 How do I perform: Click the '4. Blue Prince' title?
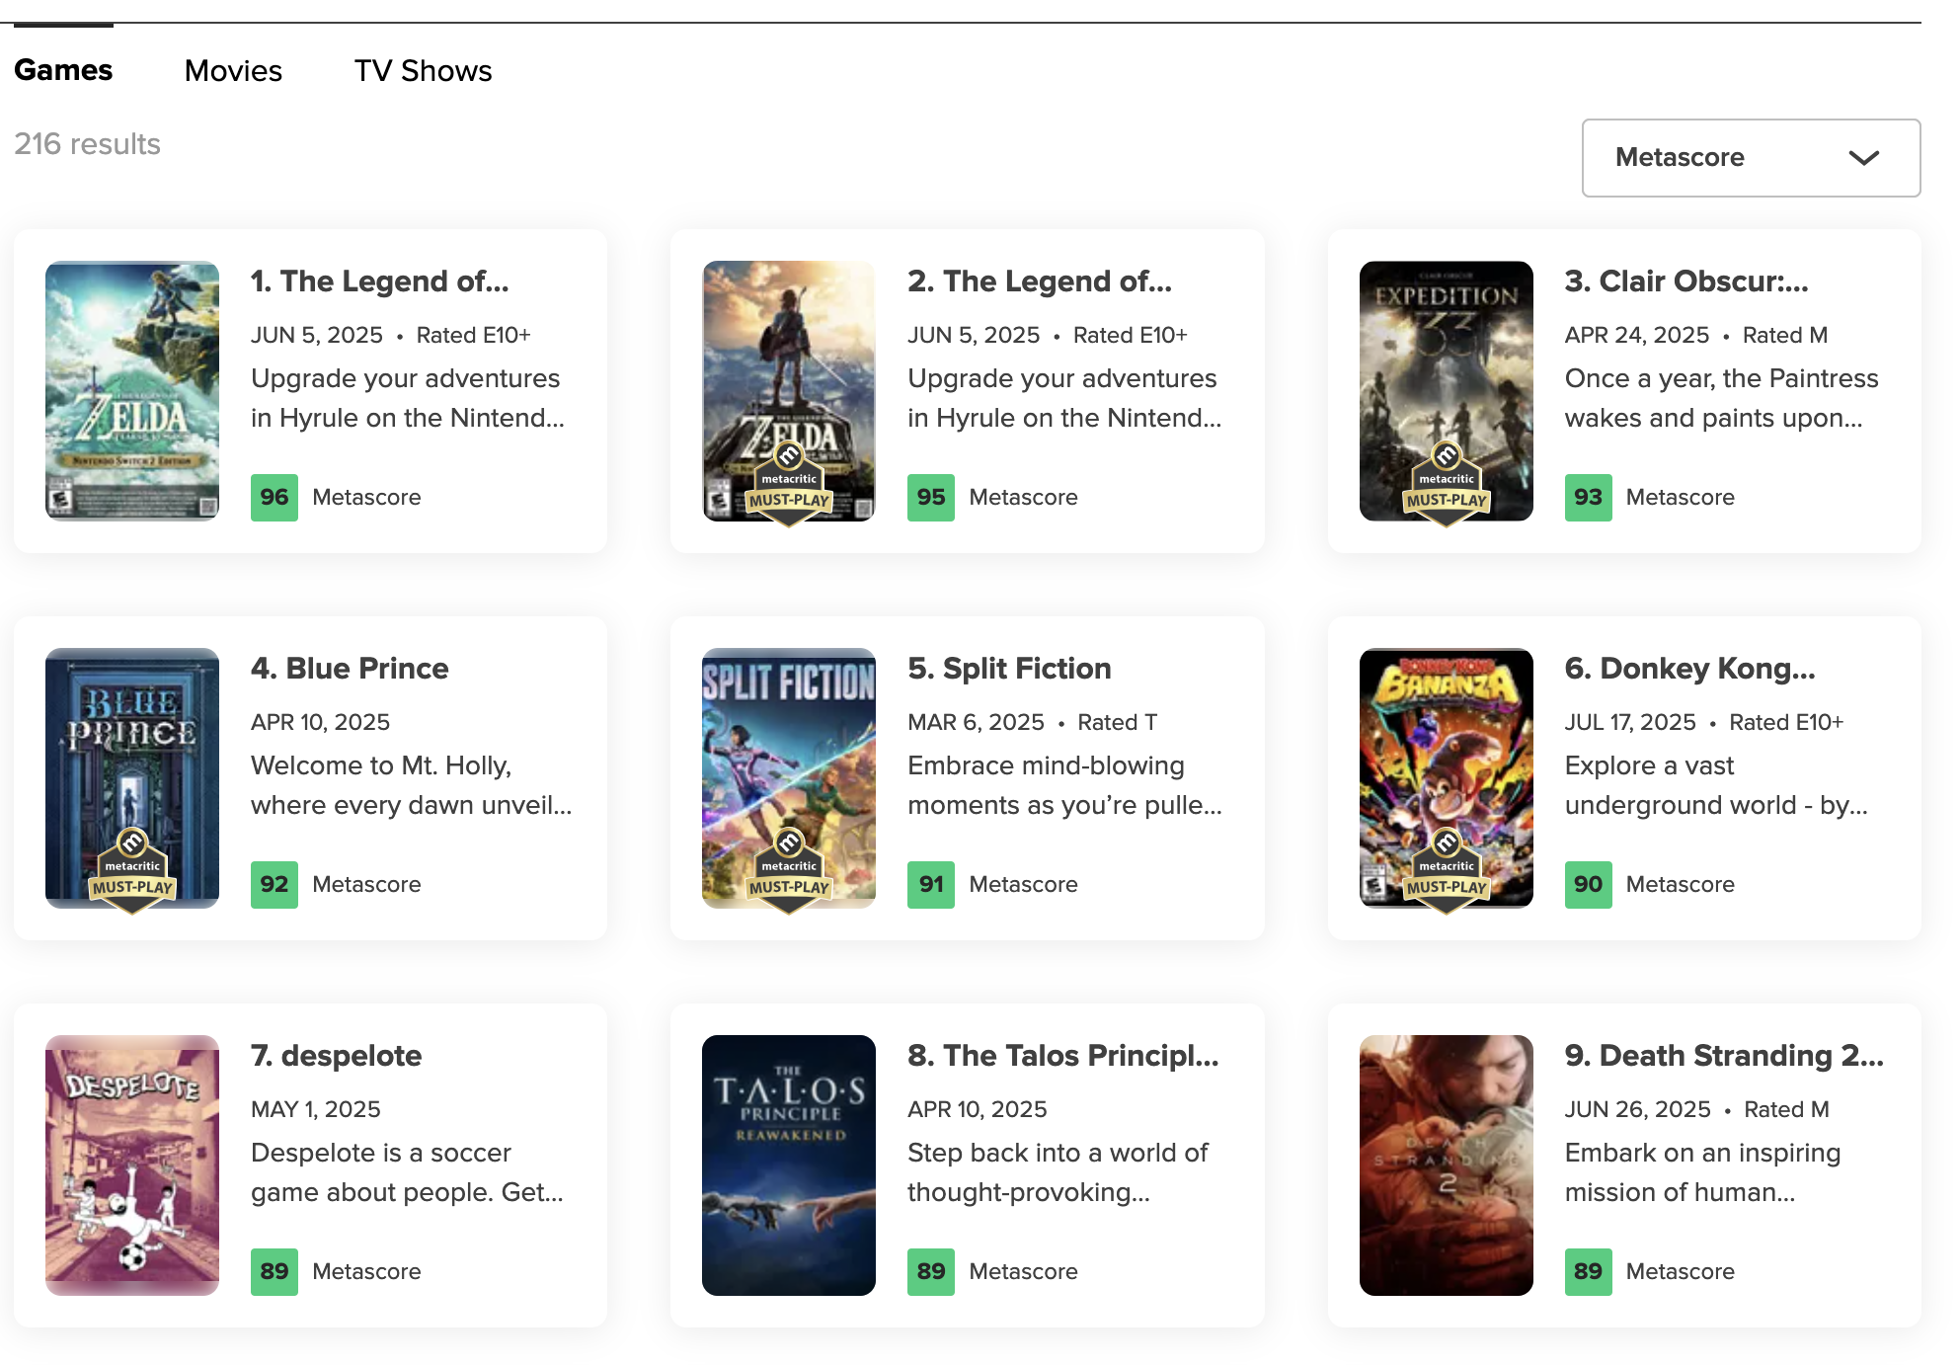(x=350, y=669)
